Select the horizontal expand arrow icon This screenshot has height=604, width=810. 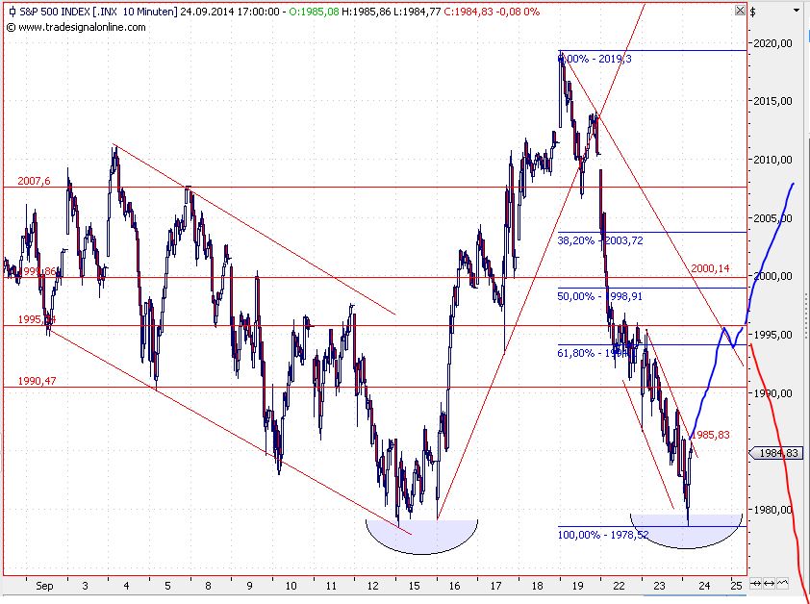770,583
